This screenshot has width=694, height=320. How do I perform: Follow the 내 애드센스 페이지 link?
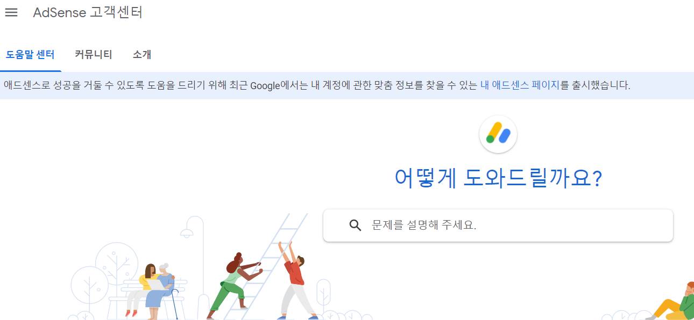pos(520,85)
